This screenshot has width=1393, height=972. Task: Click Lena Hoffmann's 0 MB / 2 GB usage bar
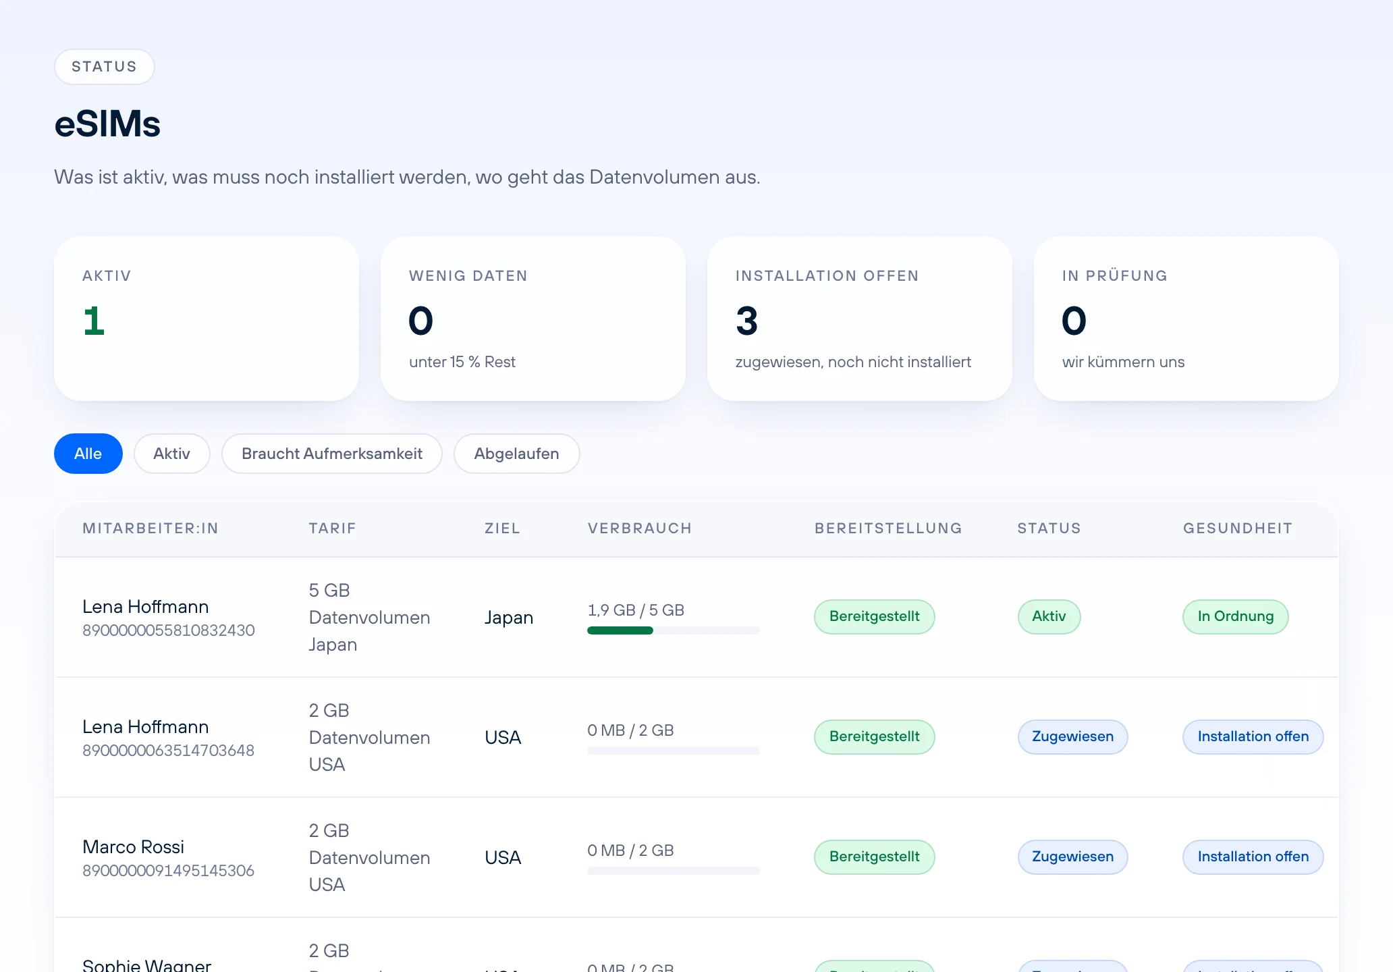pos(674,751)
